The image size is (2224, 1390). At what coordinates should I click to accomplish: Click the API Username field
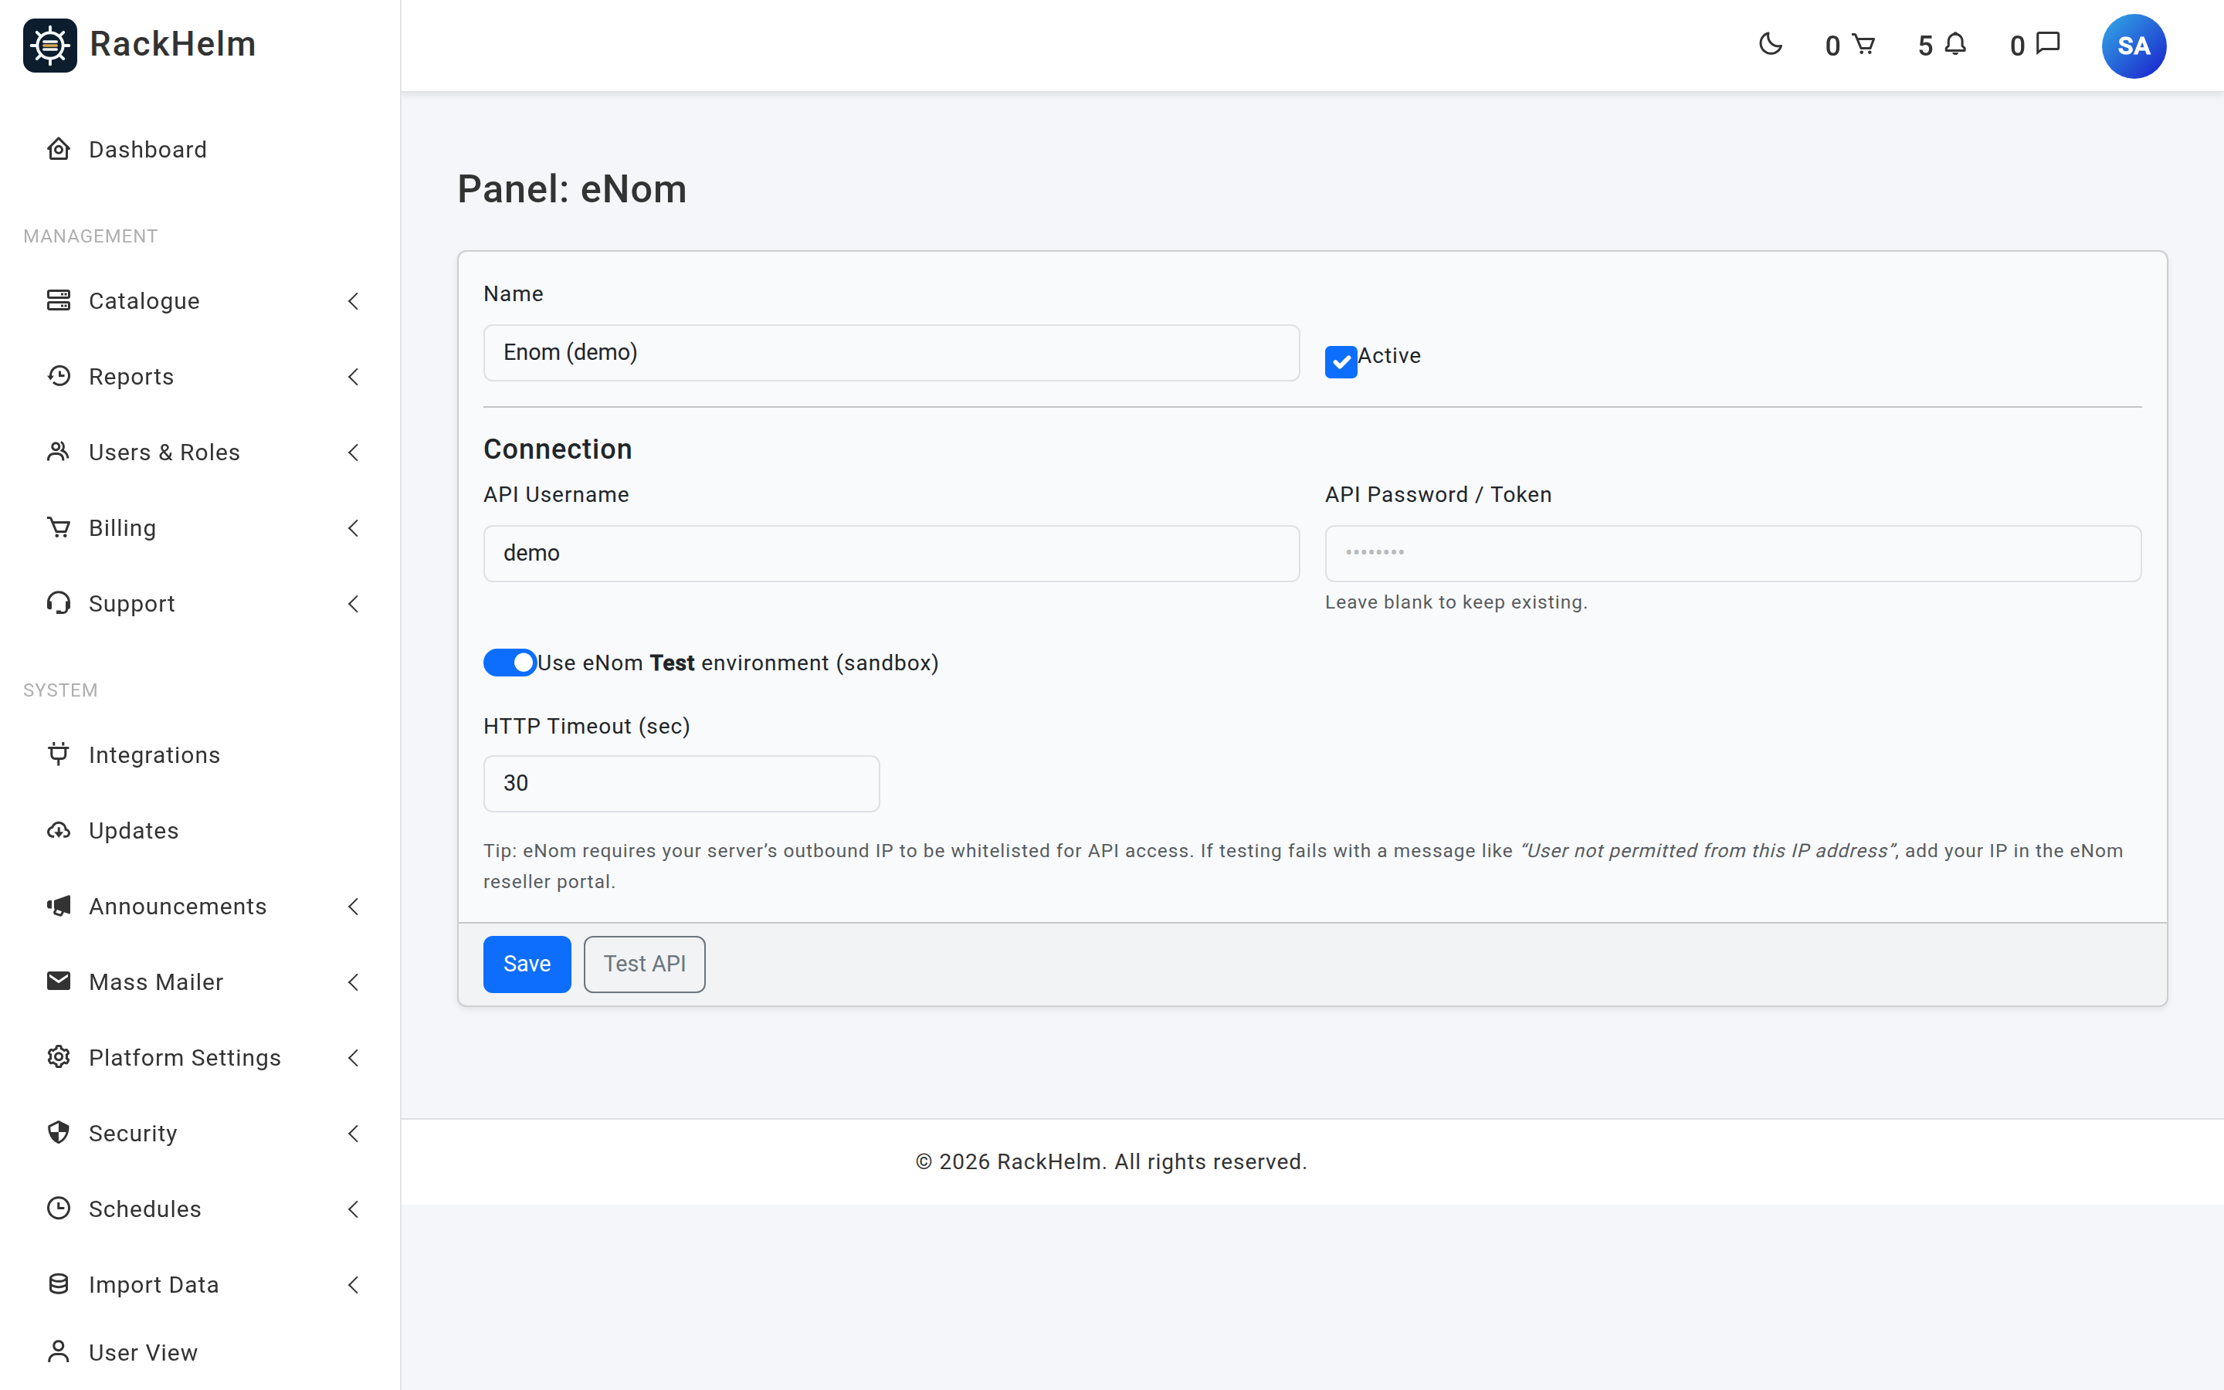pyautogui.click(x=890, y=552)
